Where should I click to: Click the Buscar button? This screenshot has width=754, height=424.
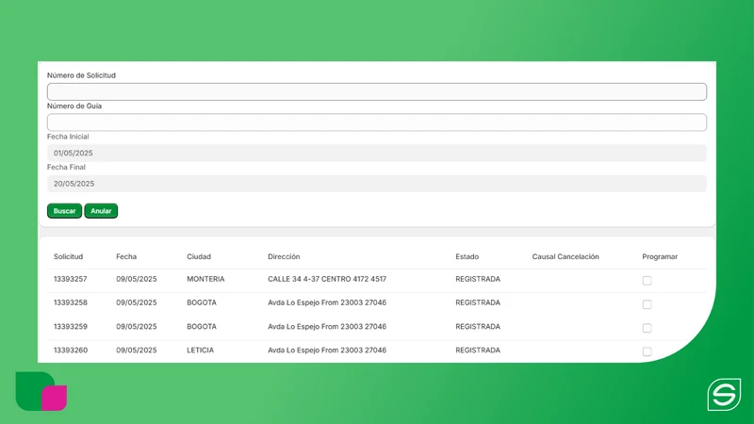pyautogui.click(x=64, y=211)
